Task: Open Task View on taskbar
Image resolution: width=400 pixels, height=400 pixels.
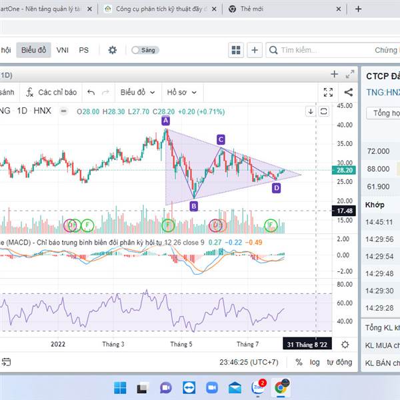Action: pyautogui.click(x=142, y=388)
